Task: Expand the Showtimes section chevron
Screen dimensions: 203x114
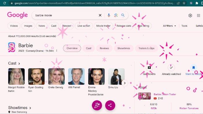Action: [30, 108]
